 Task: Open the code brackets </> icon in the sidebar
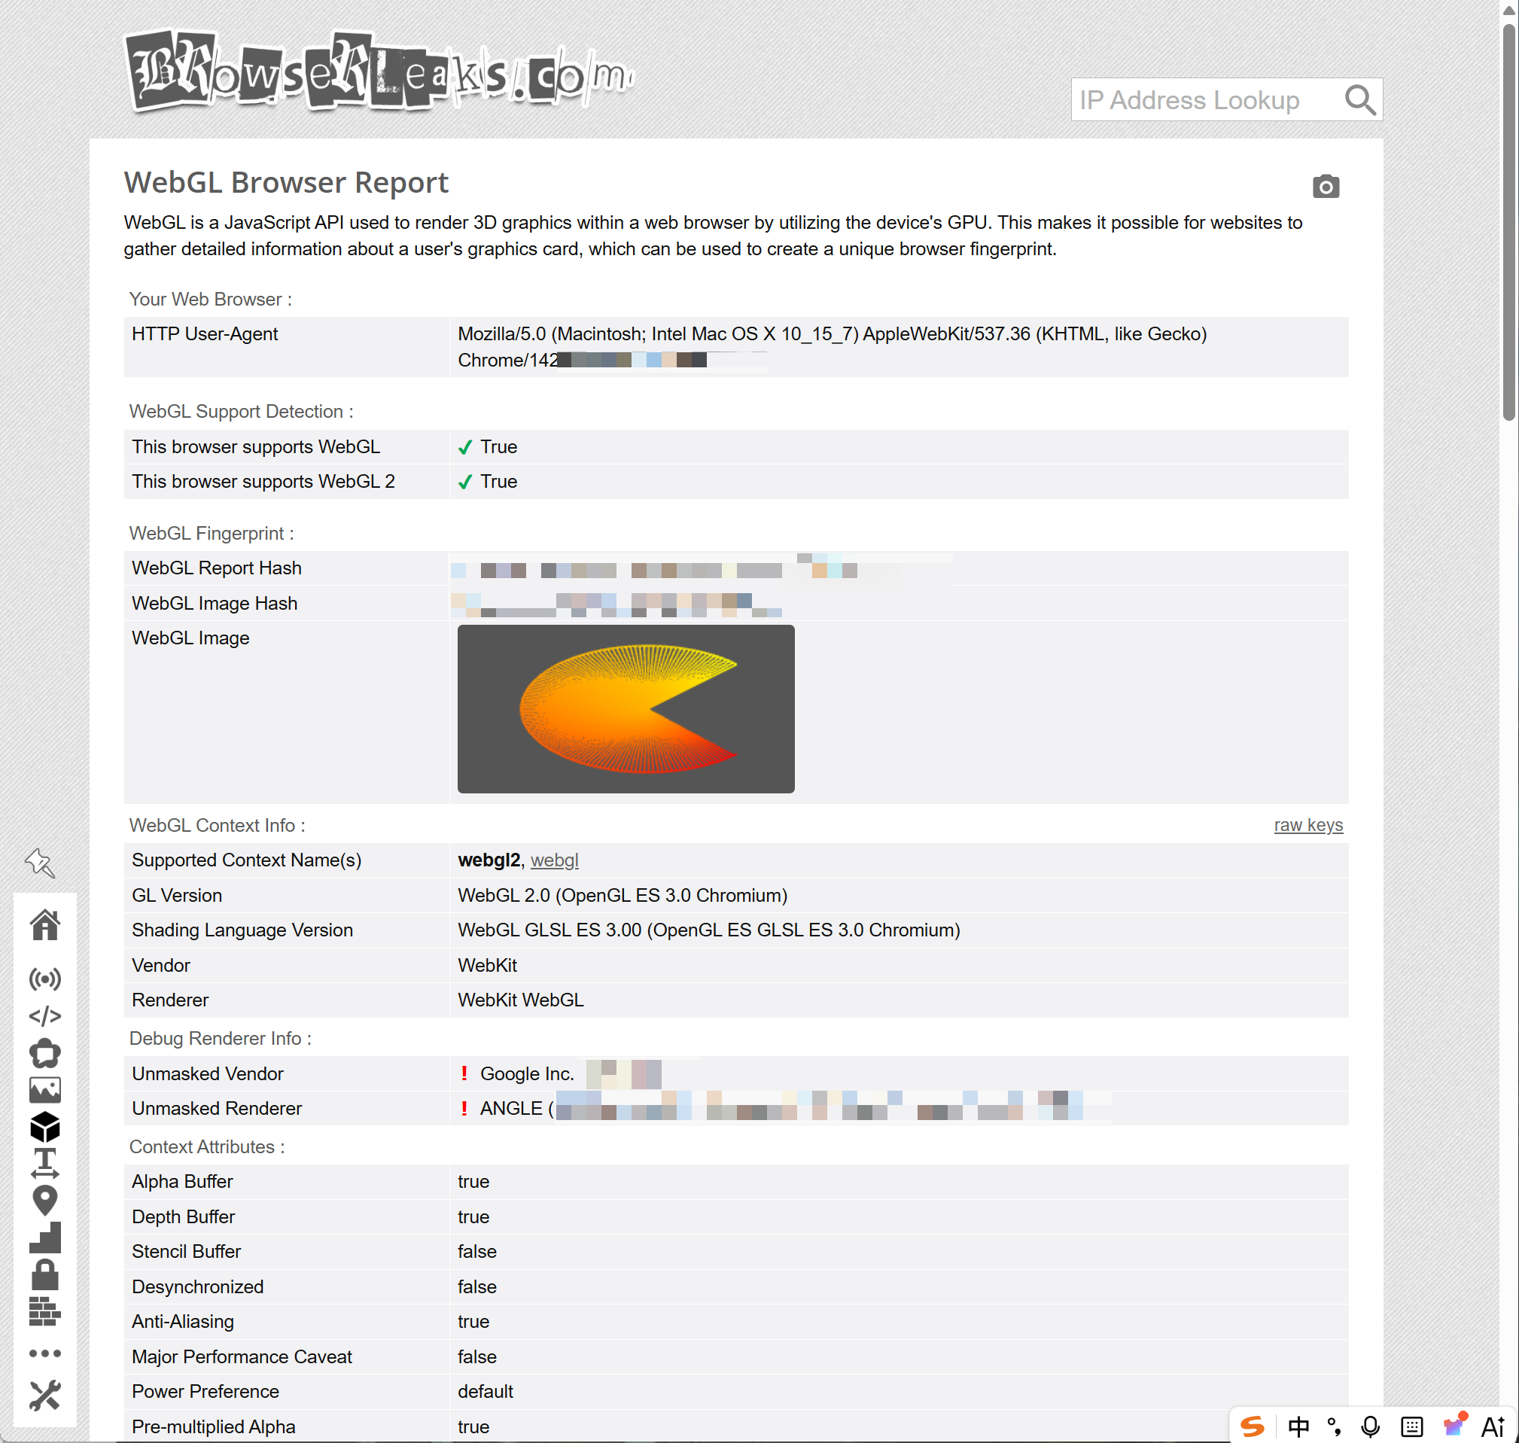coord(44,1016)
